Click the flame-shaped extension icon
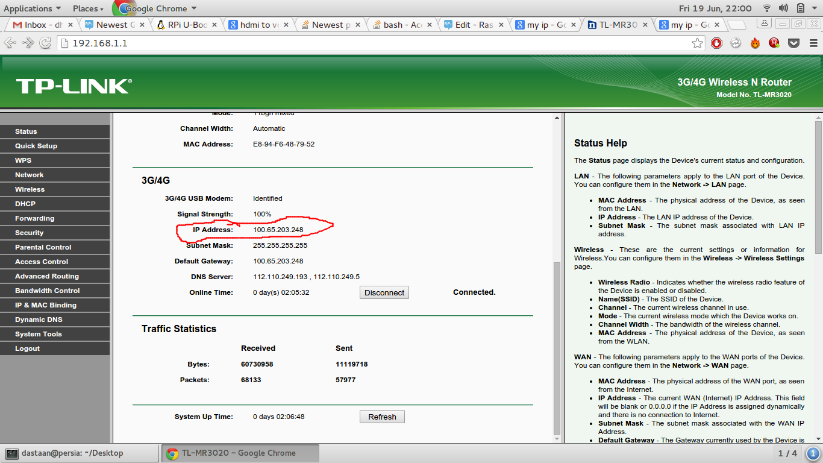 pos(755,43)
